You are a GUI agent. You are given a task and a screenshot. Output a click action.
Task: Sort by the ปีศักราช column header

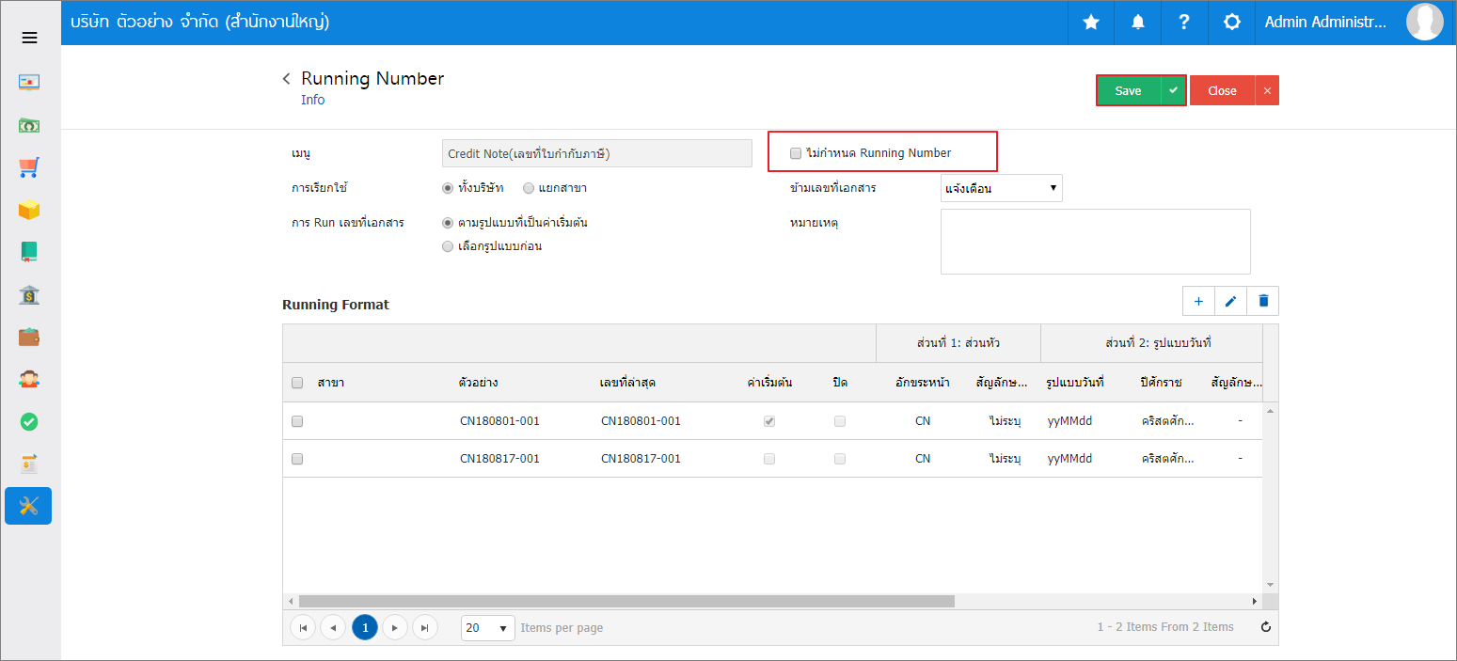[1161, 383]
